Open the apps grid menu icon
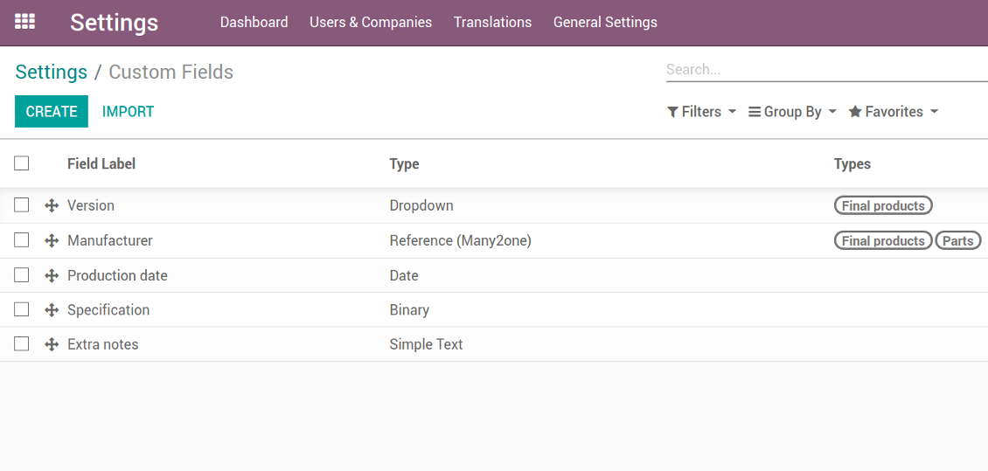988x471 pixels. [24, 21]
